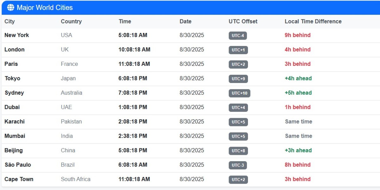Select the New York row entry
Screen dimensions: 380x190
click(x=16, y=35)
